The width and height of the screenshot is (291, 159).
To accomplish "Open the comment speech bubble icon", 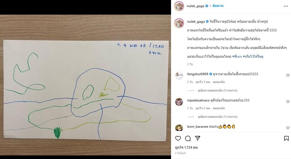I will pyautogui.click(x=188, y=138).
